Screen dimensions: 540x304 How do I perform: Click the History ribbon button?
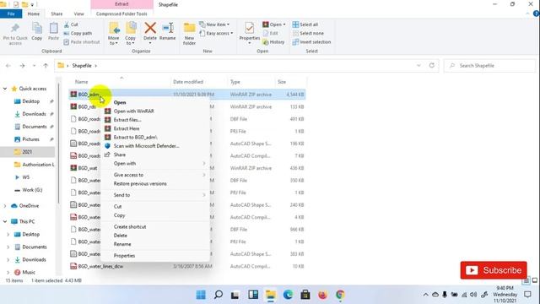click(273, 42)
